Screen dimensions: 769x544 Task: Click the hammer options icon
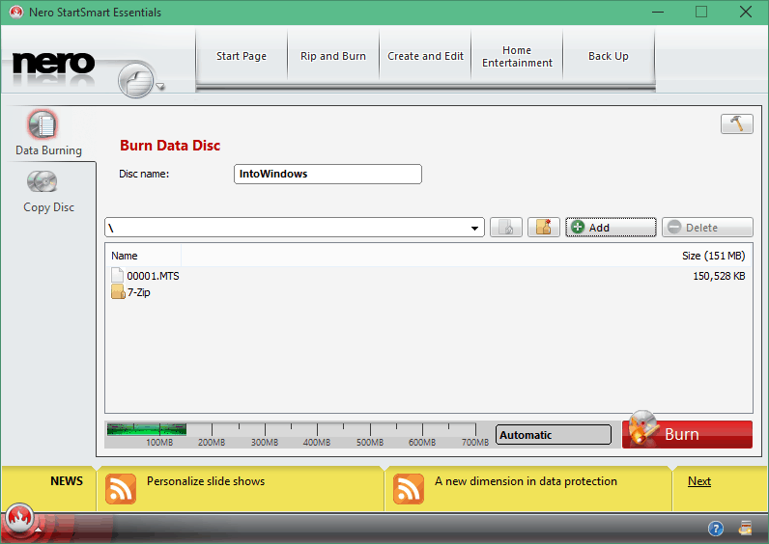pos(736,123)
